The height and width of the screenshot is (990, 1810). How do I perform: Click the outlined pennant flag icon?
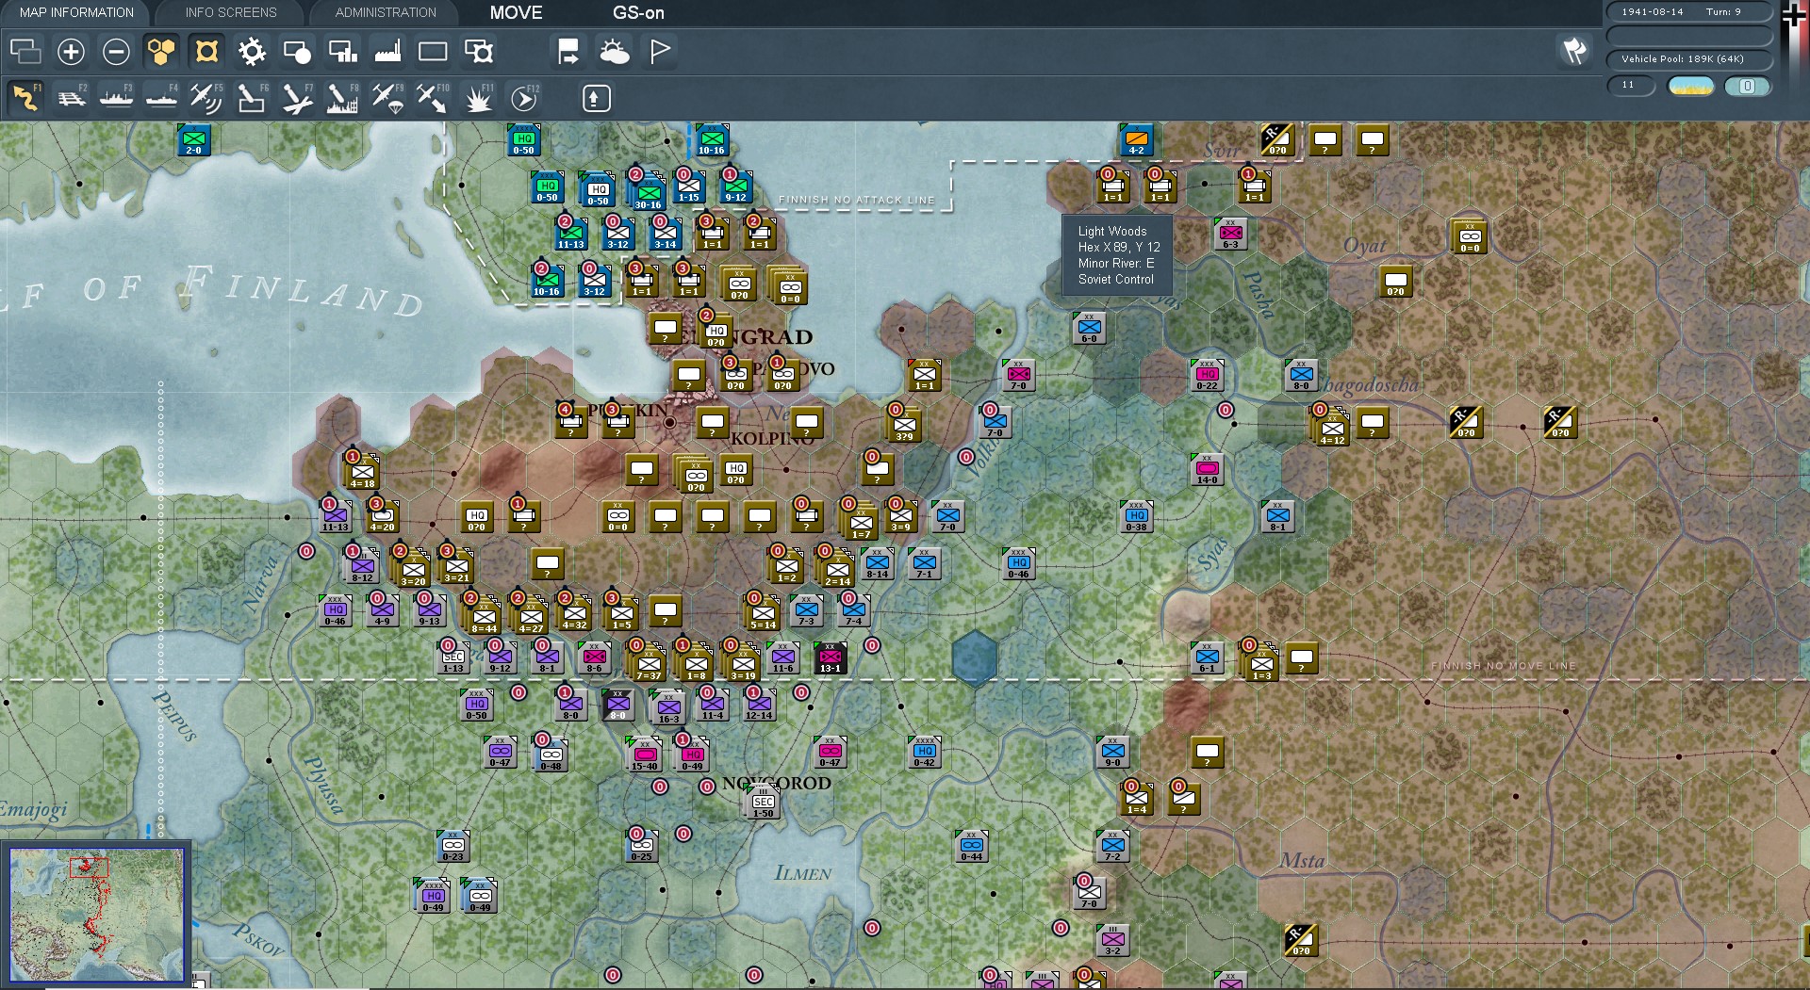pyautogui.click(x=660, y=52)
